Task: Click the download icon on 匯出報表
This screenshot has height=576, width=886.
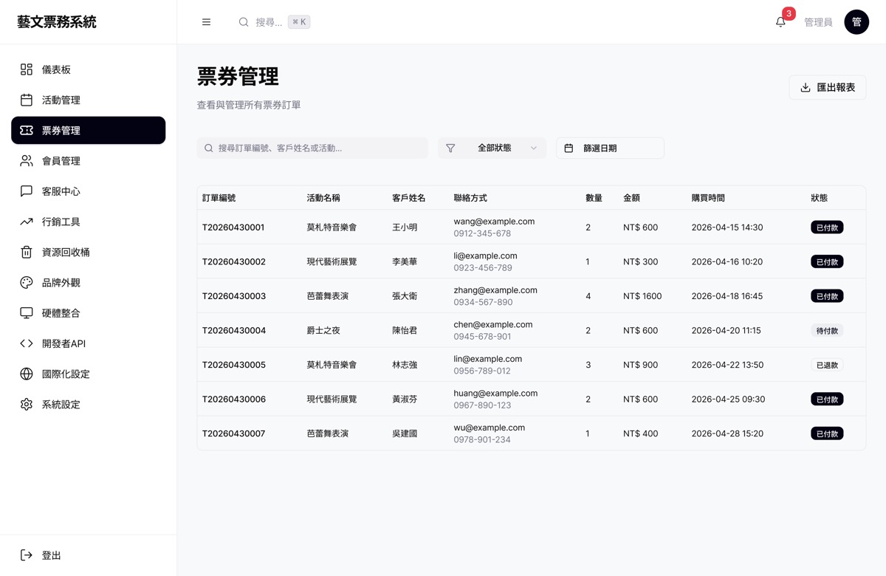Action: point(806,87)
